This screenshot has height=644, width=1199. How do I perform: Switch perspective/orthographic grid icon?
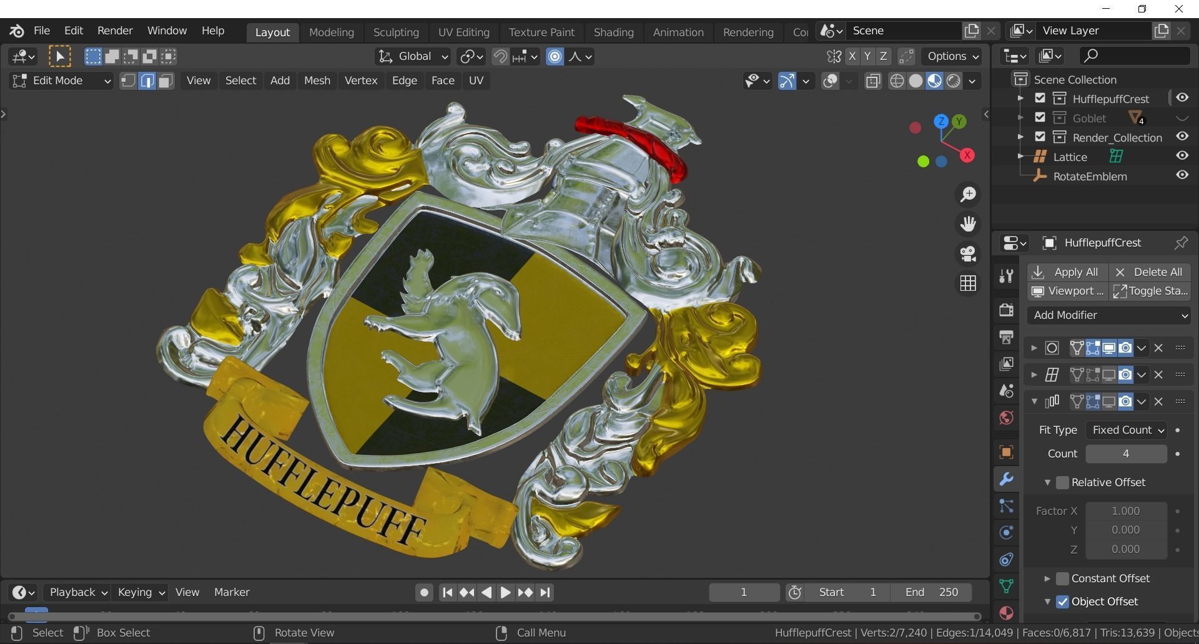pos(968,283)
